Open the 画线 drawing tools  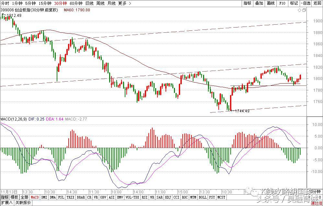coord(271,3)
